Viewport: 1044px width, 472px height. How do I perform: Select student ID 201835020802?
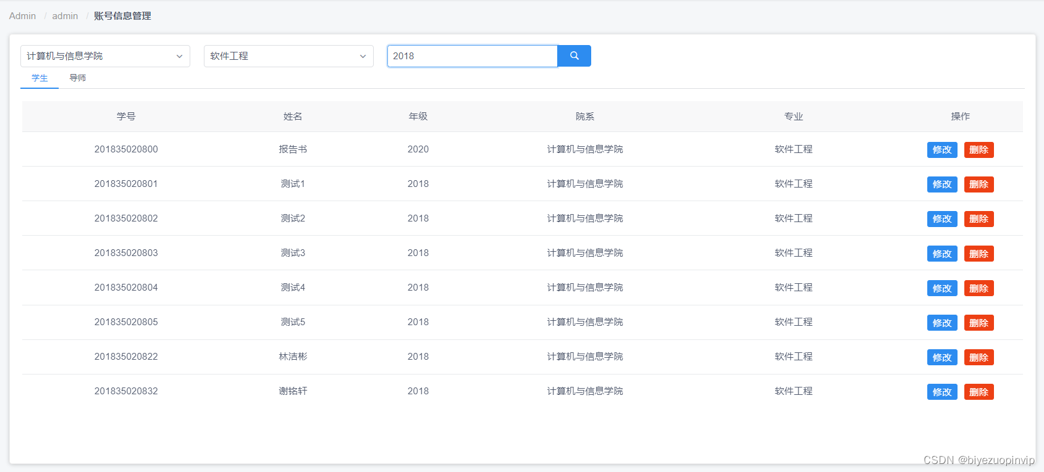pos(126,218)
